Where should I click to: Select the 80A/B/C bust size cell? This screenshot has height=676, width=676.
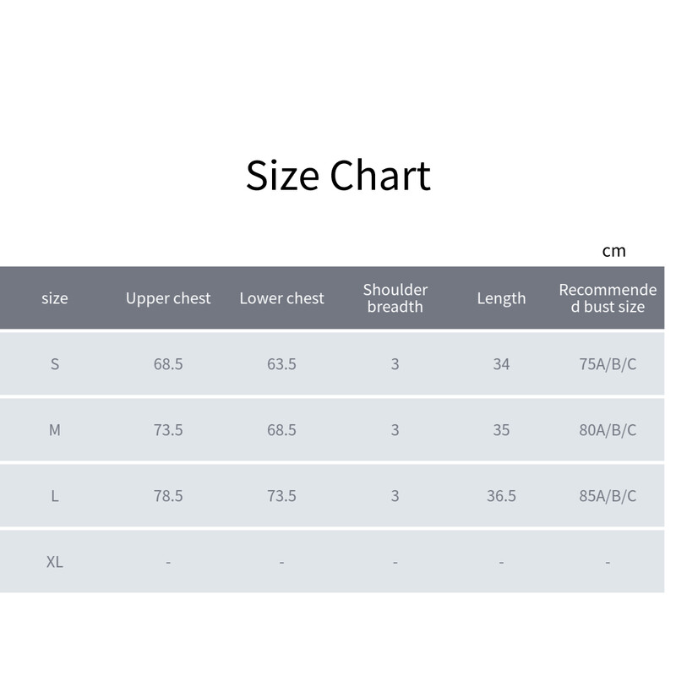pos(608,430)
